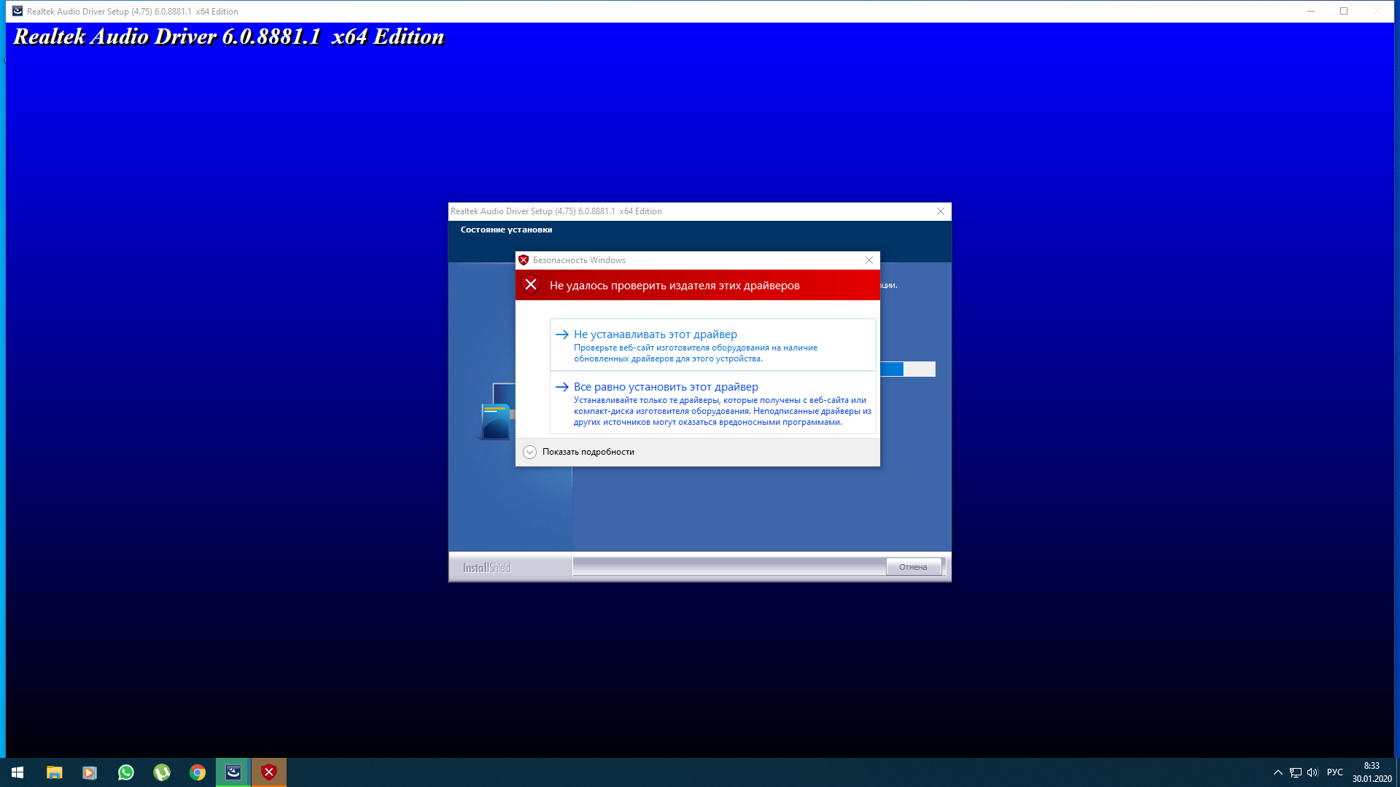This screenshot has height=787, width=1400.
Task: Open the Windows Start menu
Action: point(17,772)
